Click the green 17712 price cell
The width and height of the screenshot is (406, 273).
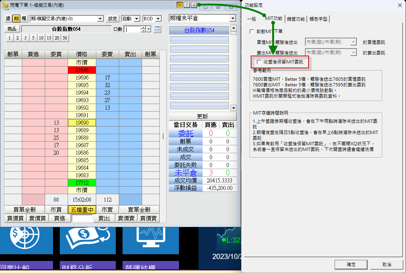click(x=82, y=183)
